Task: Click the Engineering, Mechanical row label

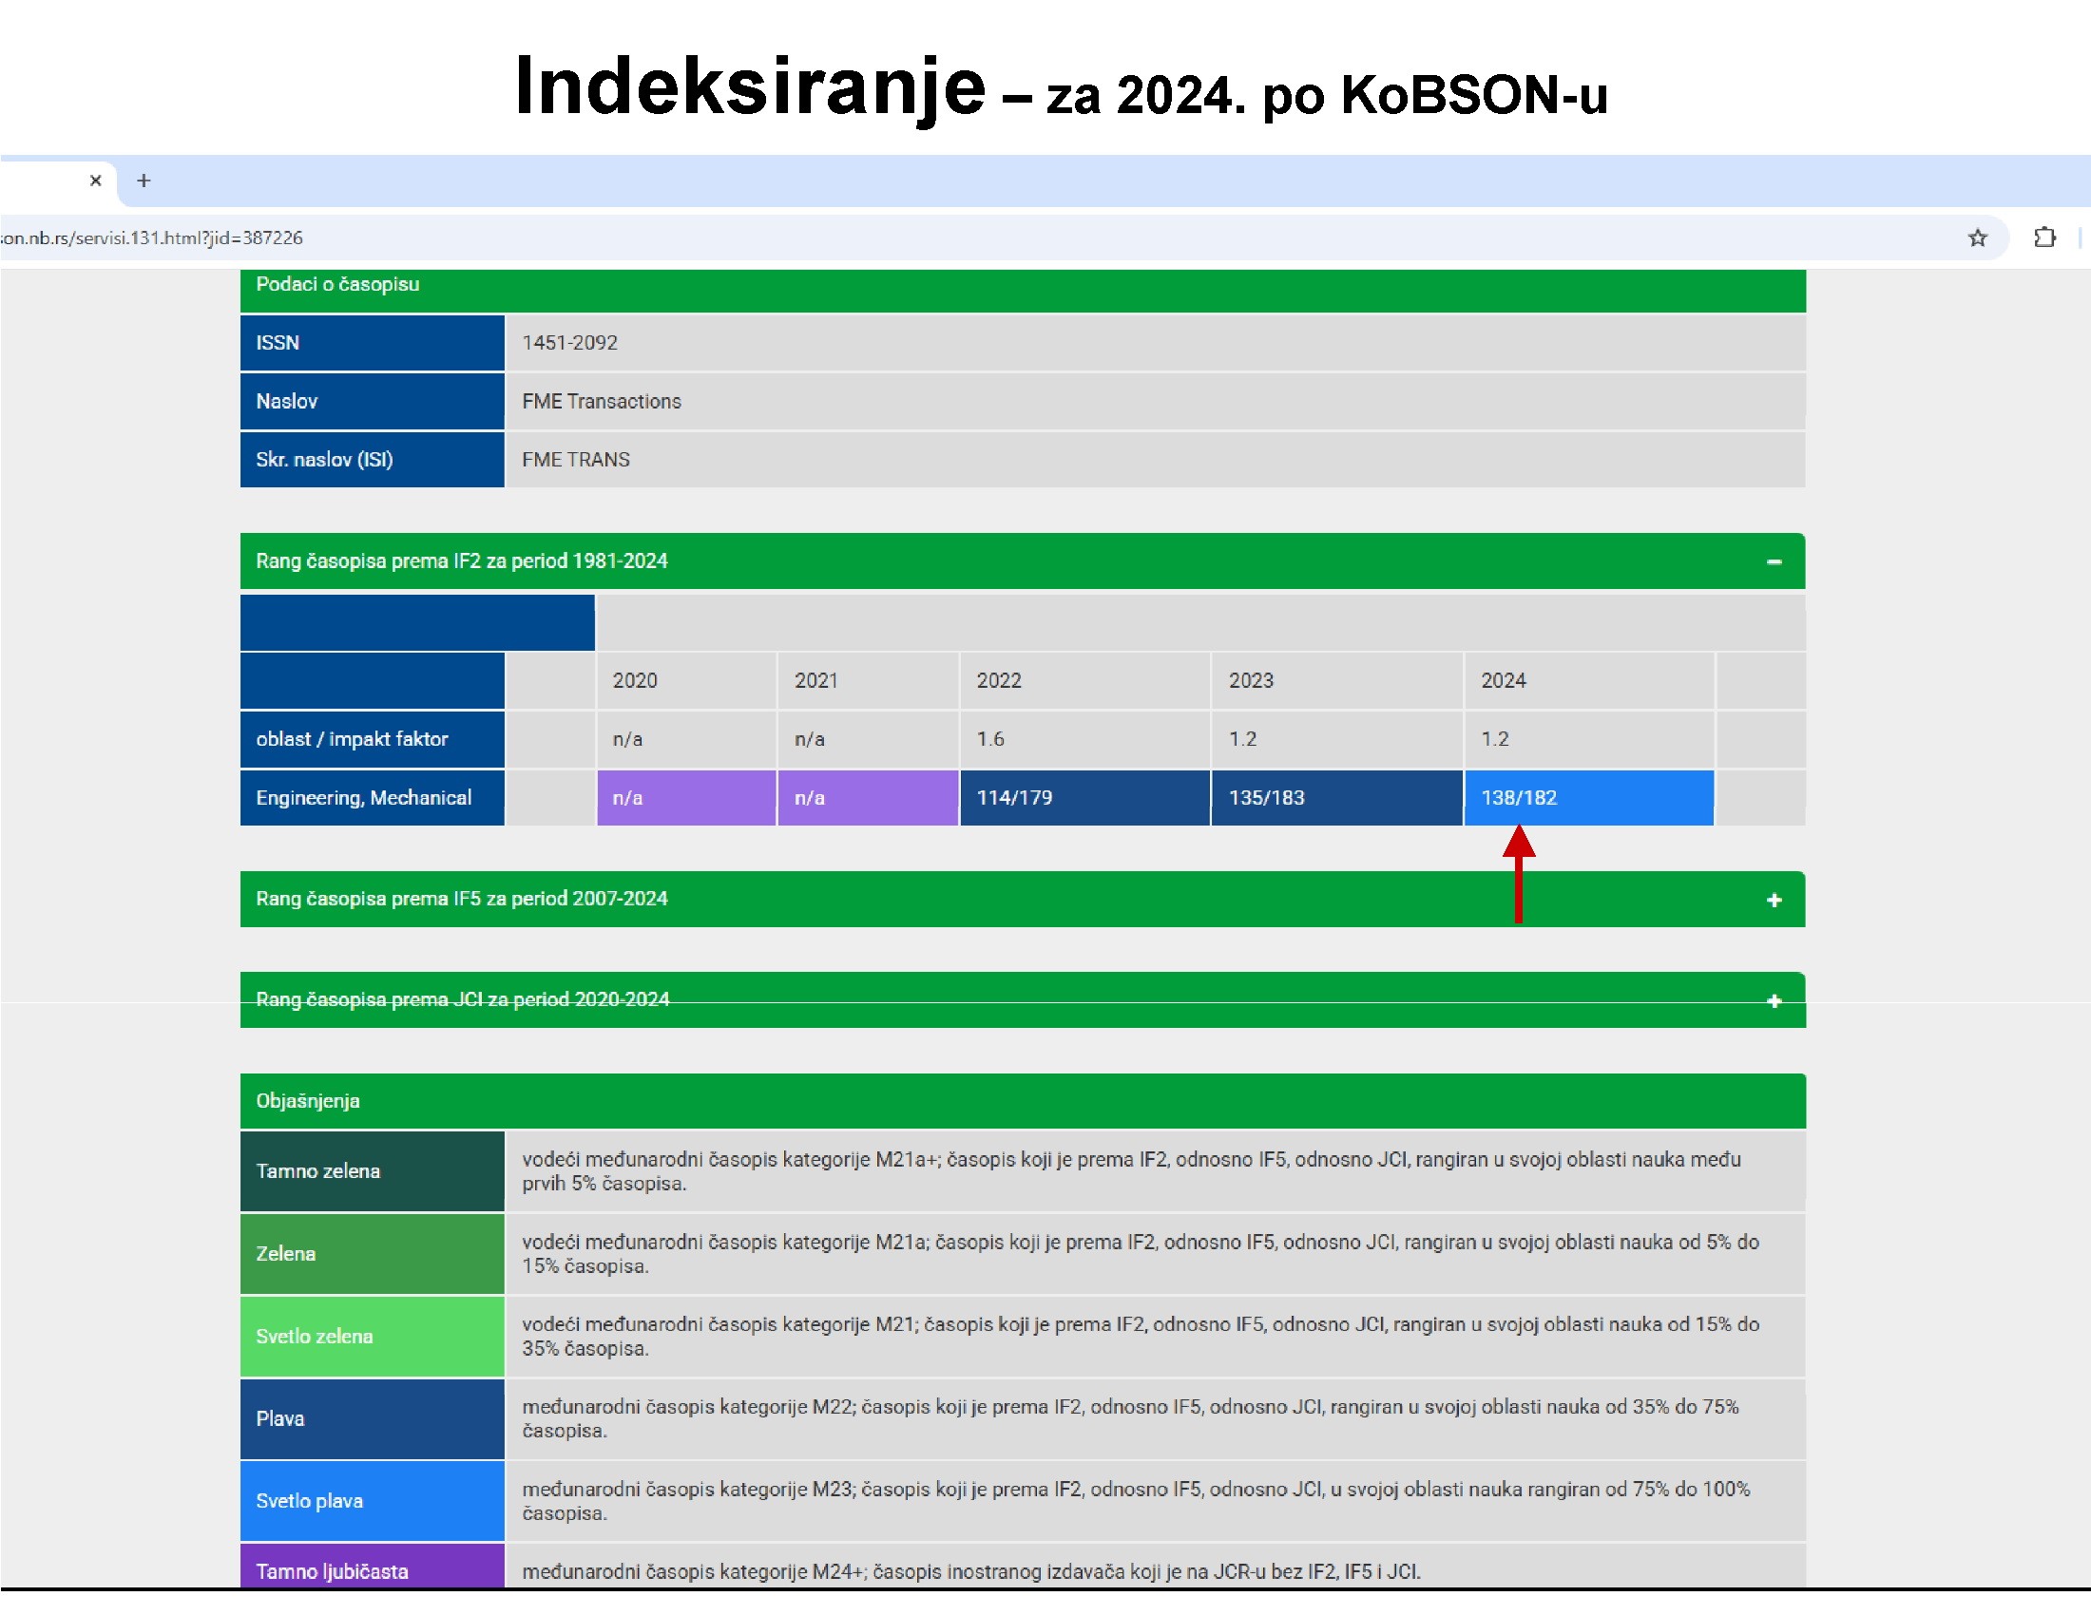Action: (x=372, y=797)
